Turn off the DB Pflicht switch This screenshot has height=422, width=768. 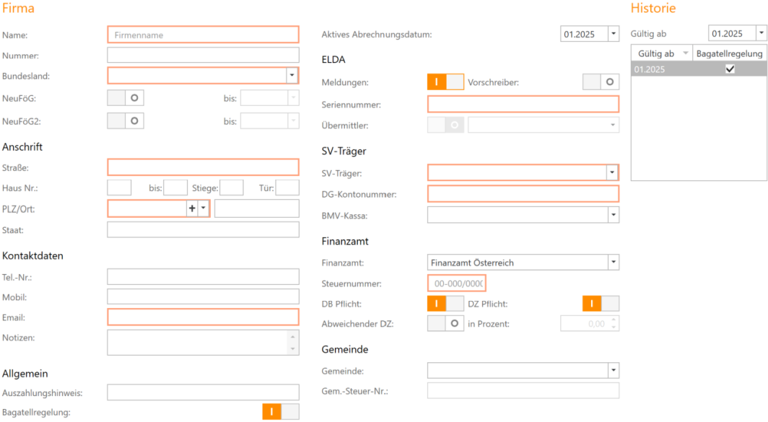(x=445, y=304)
